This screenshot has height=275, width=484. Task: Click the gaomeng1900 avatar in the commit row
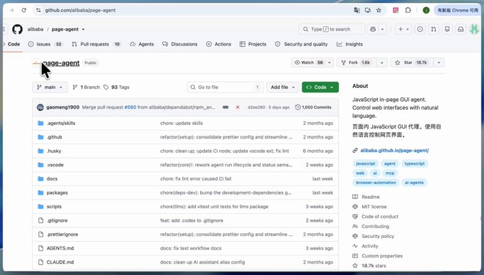[x=40, y=107]
